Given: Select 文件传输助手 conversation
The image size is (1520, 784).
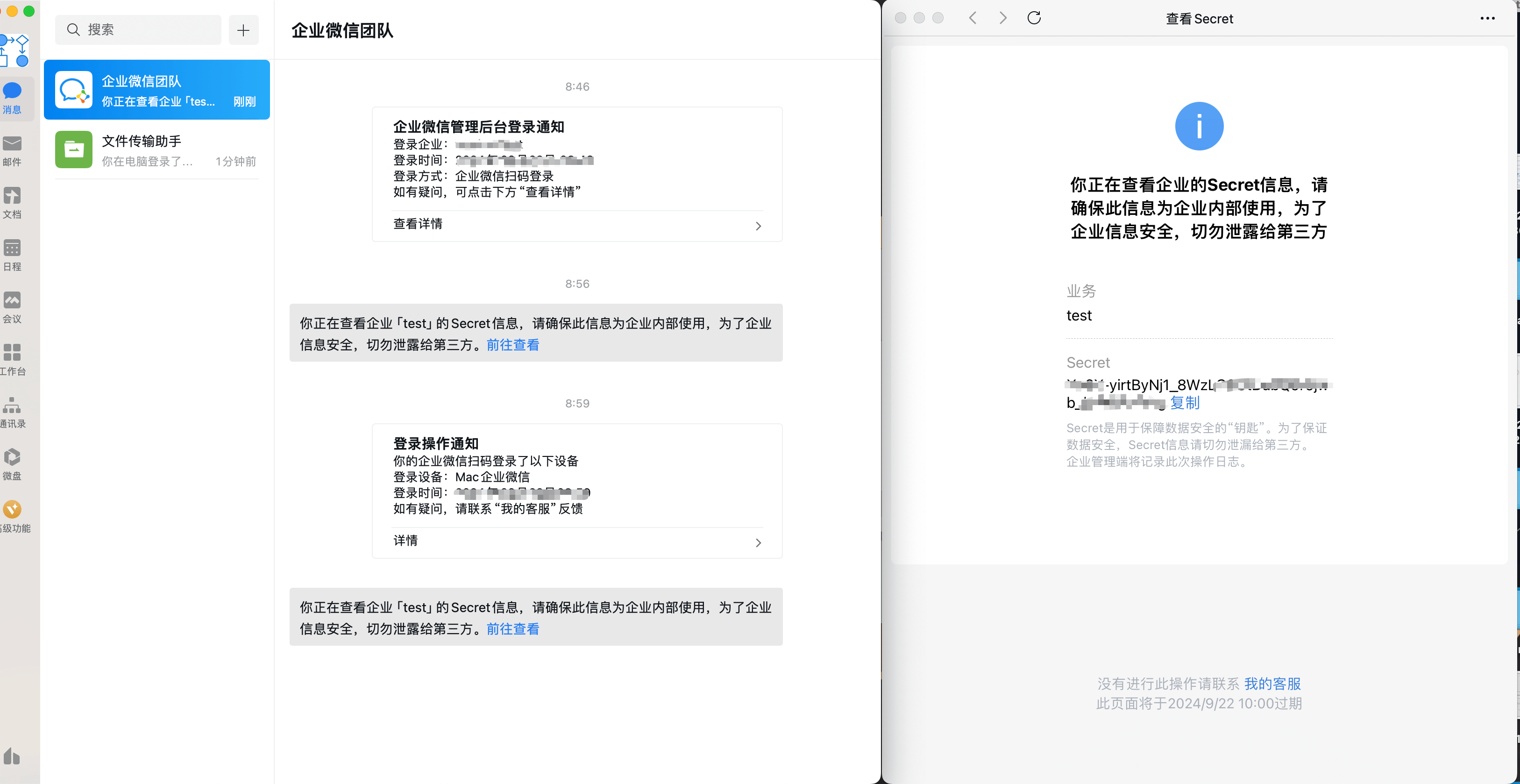Looking at the screenshot, I should click(x=156, y=150).
